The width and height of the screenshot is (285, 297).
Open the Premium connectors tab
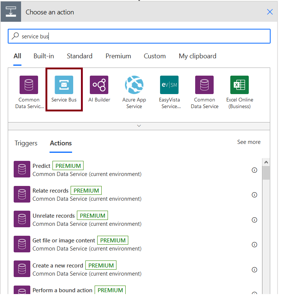(x=118, y=56)
